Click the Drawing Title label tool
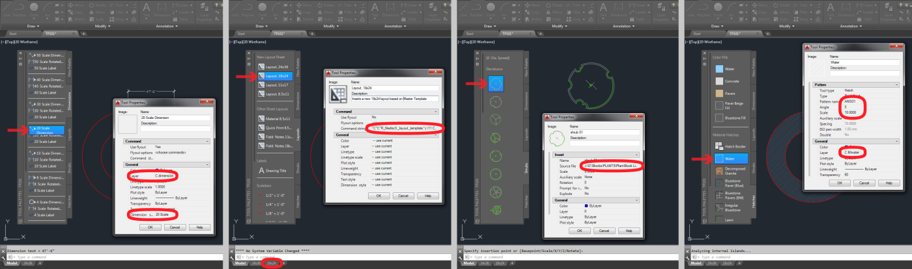 tap(277, 171)
